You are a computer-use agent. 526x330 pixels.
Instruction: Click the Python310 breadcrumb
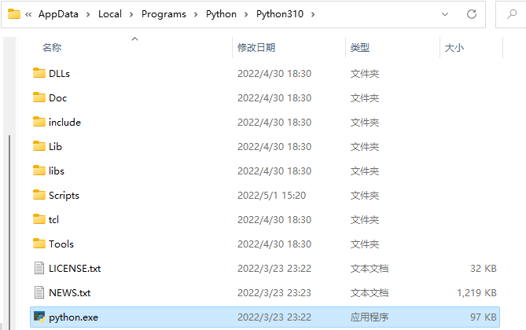click(x=280, y=14)
